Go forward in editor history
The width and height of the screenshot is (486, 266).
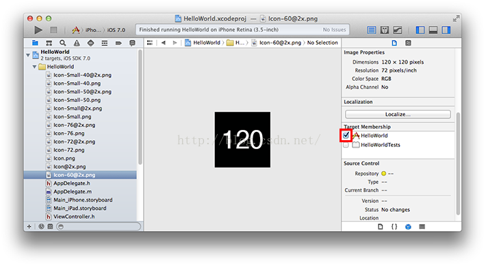point(175,42)
